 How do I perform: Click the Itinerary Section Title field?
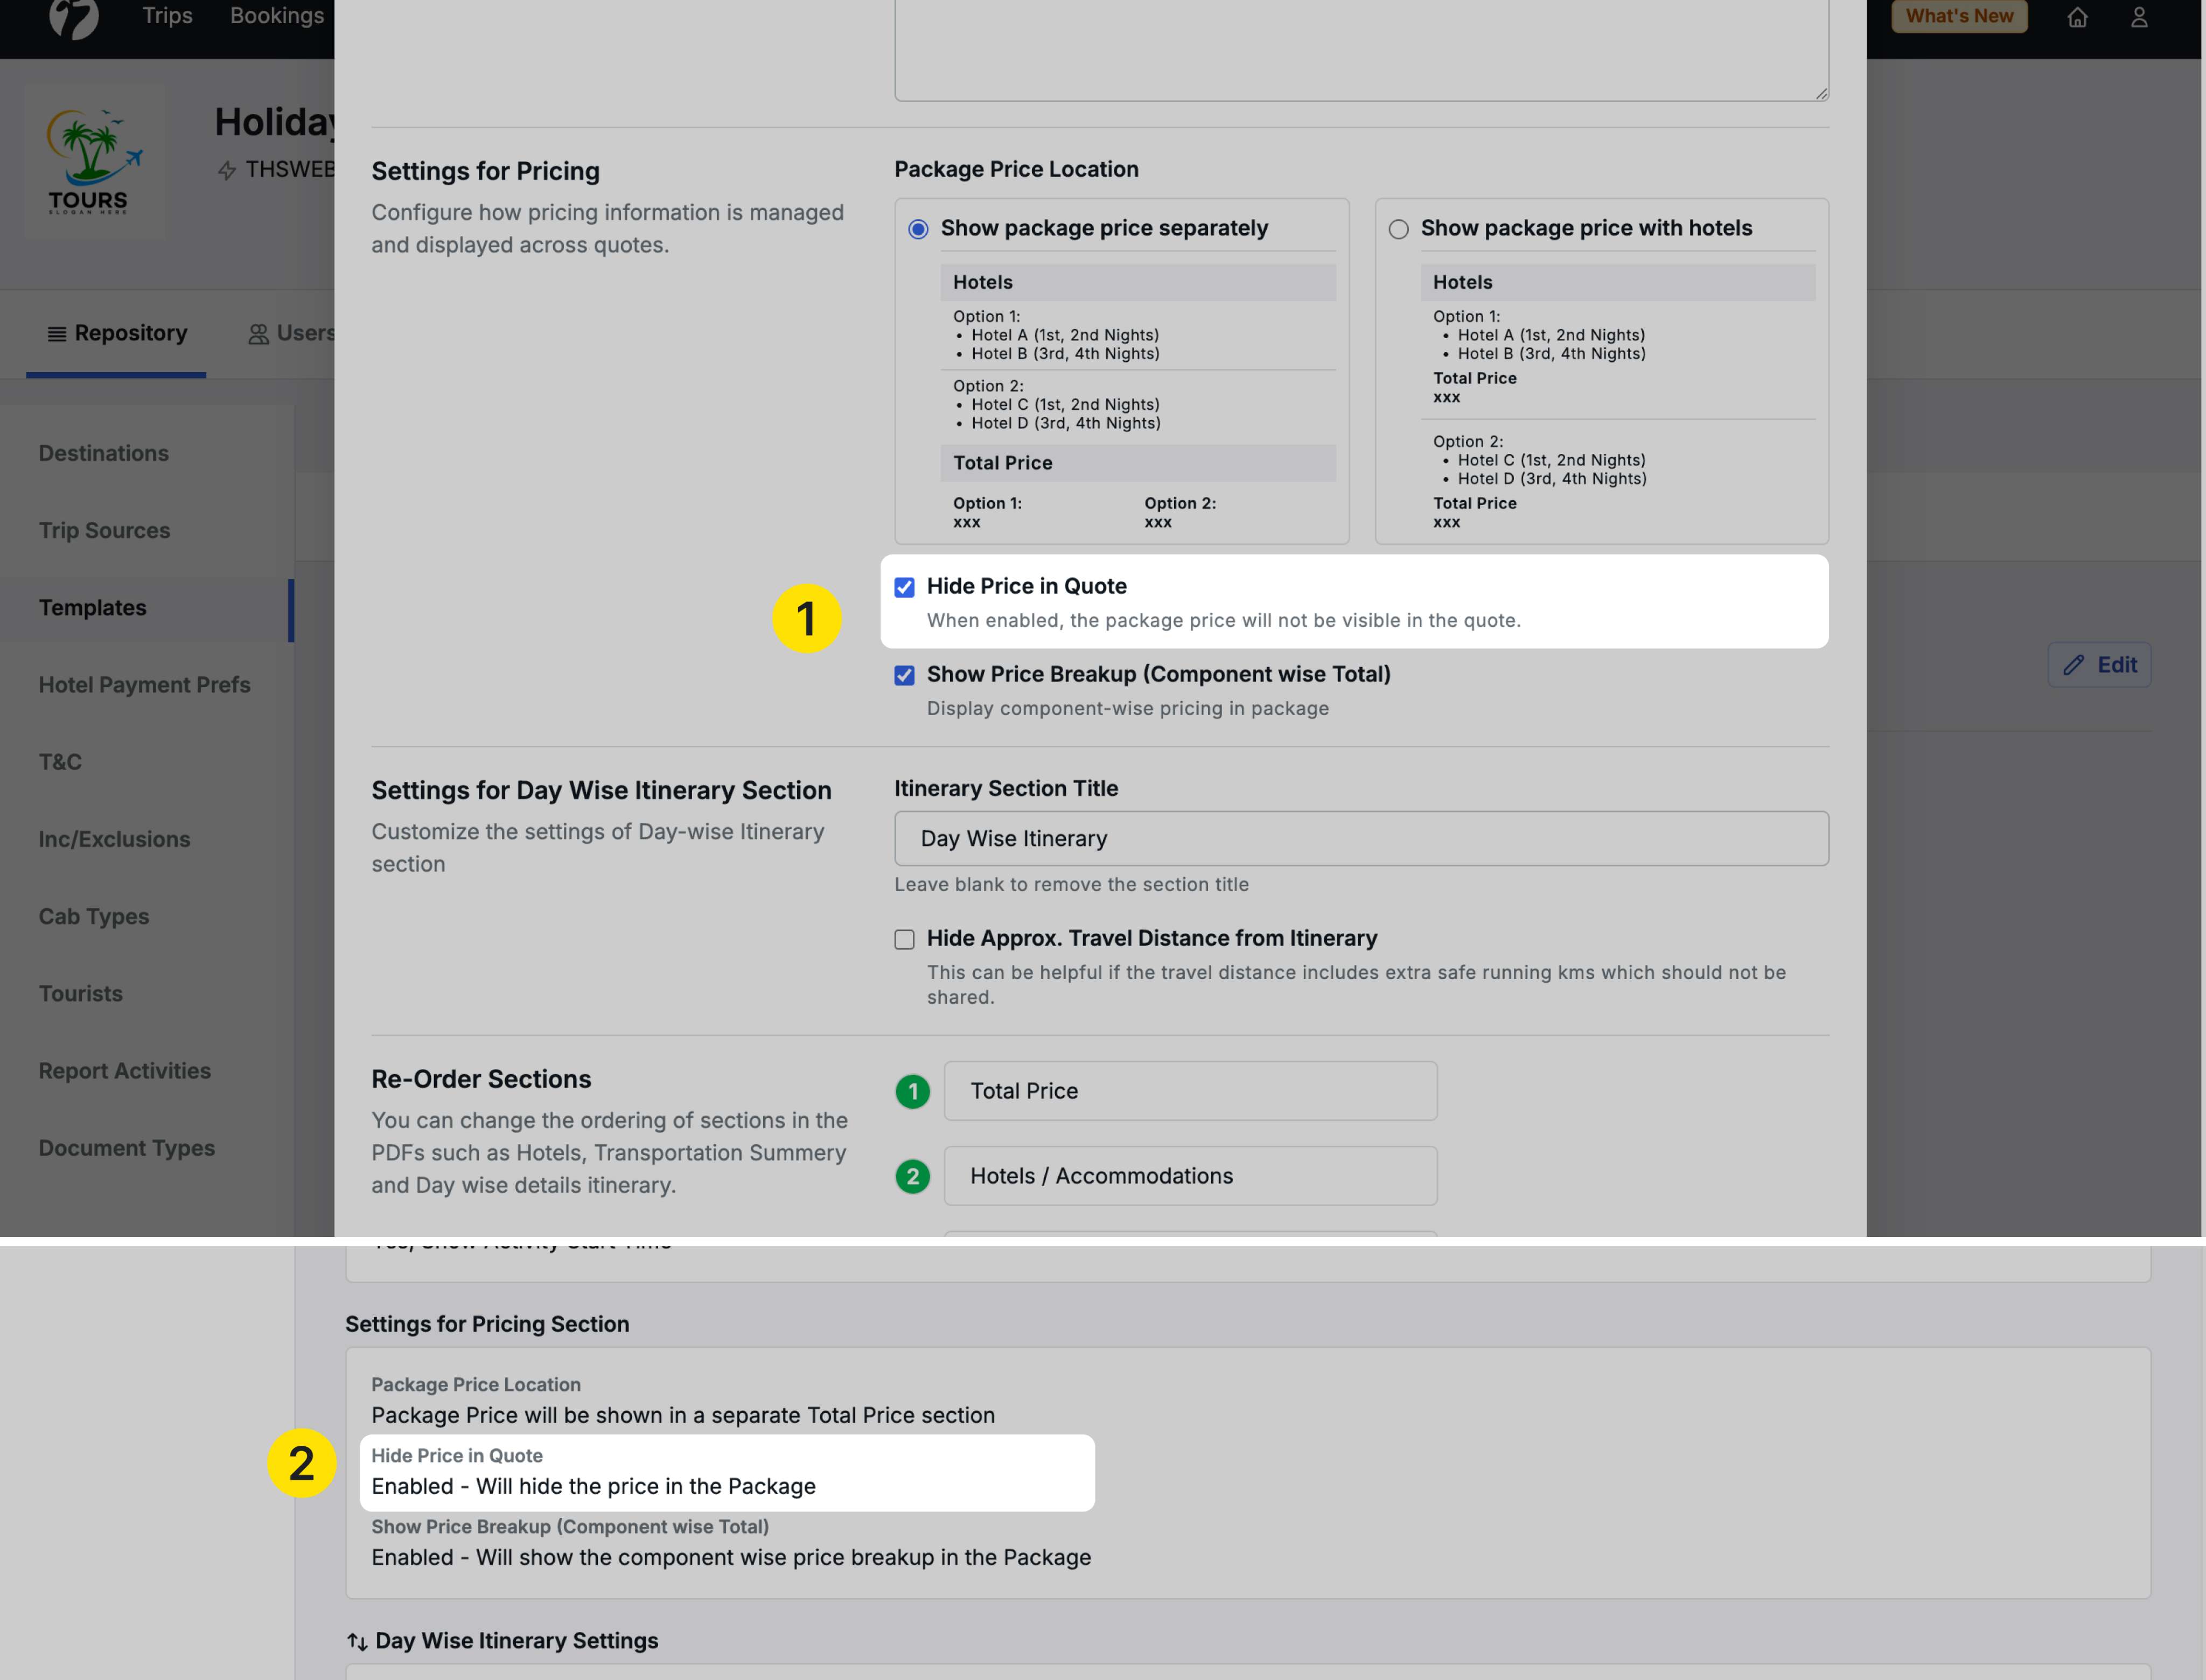(1360, 838)
